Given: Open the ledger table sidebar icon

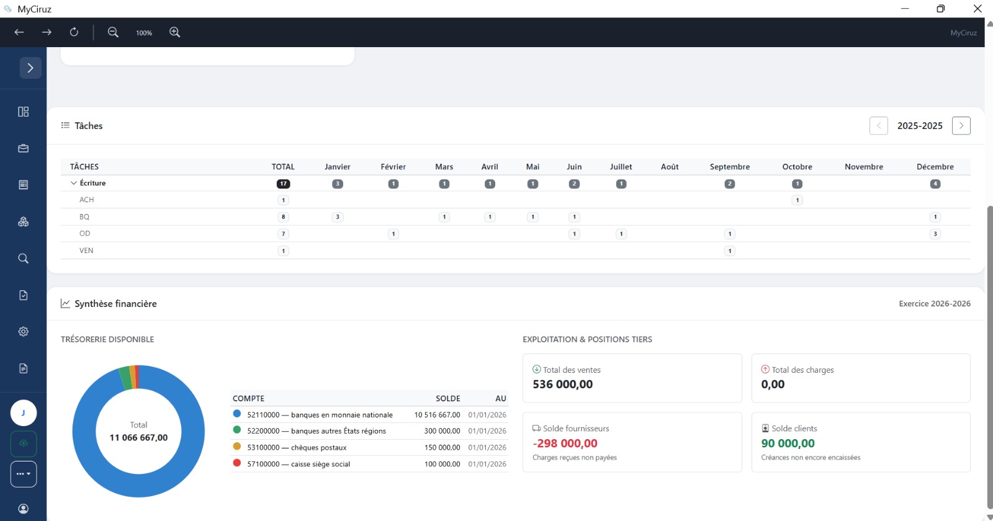Looking at the screenshot, I should point(24,185).
